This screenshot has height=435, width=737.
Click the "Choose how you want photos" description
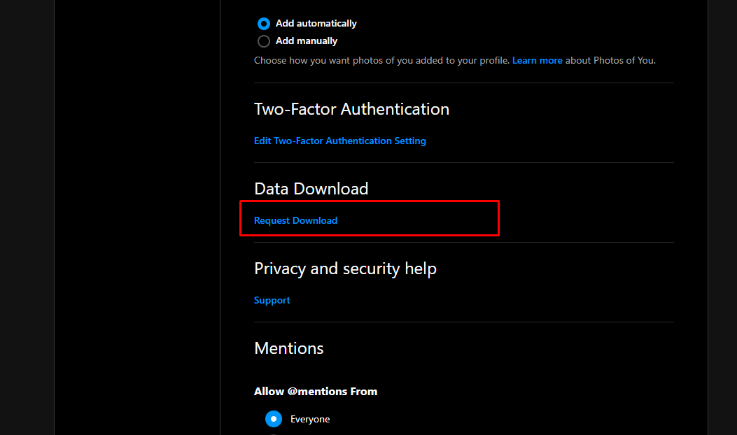[x=381, y=61]
